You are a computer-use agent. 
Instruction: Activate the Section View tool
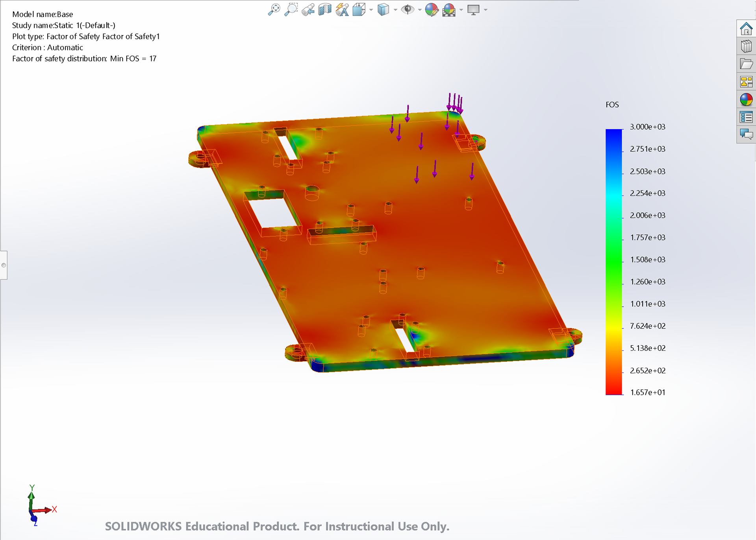[325, 9]
